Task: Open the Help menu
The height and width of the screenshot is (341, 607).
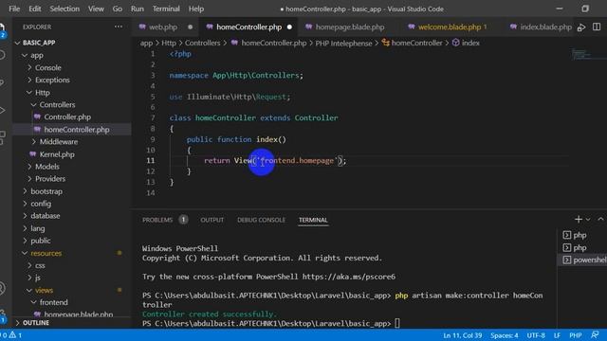Action: tap(196, 9)
